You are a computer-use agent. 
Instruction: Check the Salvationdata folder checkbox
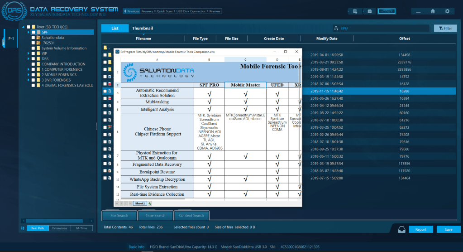click(33, 38)
